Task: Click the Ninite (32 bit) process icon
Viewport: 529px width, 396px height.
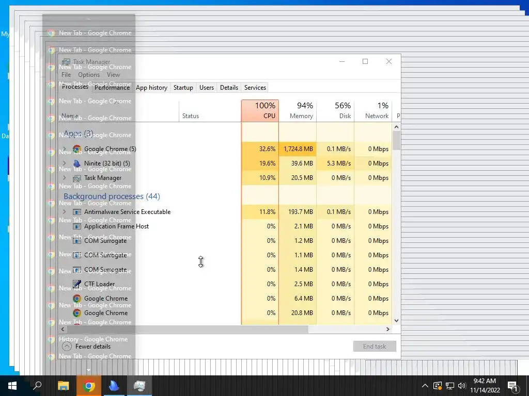Action: click(x=77, y=163)
